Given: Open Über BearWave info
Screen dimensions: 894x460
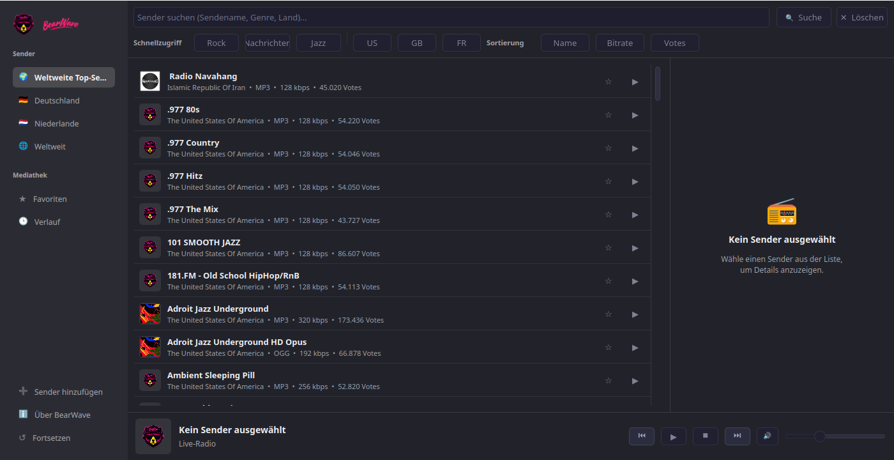Looking at the screenshot, I should 64,415.
